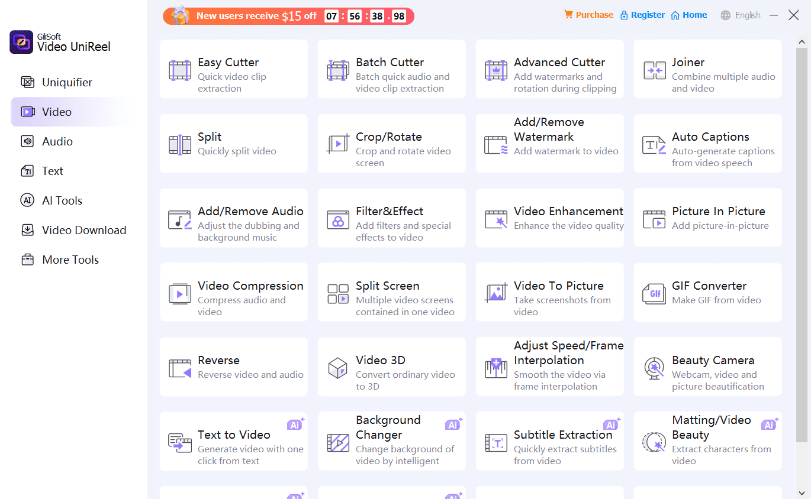811x499 pixels.
Task: Open the Text sidebar section
Action: [x=70, y=171]
